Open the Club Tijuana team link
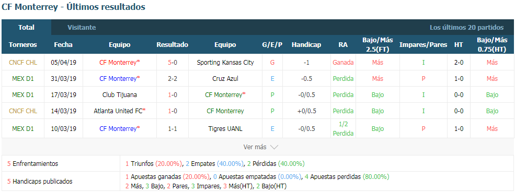This screenshot has width=515, height=192. pyautogui.click(x=120, y=94)
